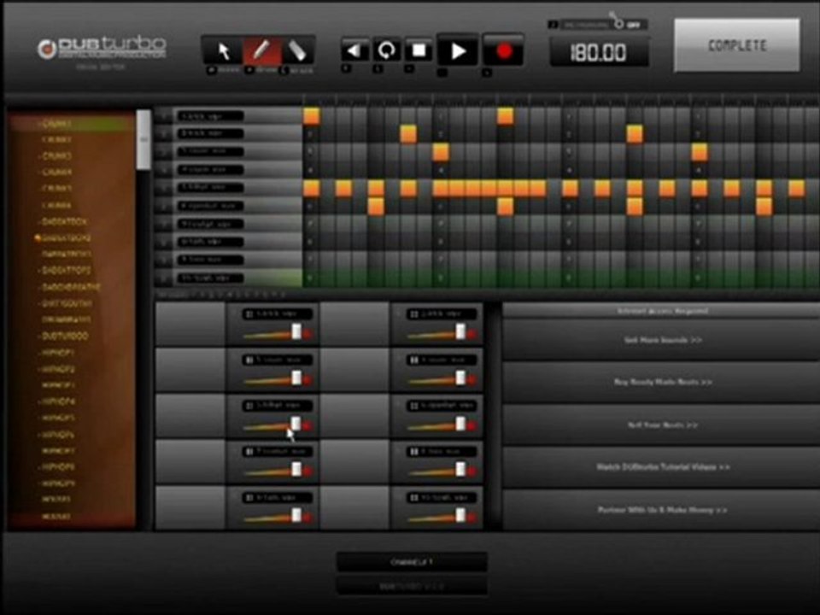820x615 pixels.
Task: Click the first orange note on track 1
Action: click(x=311, y=116)
